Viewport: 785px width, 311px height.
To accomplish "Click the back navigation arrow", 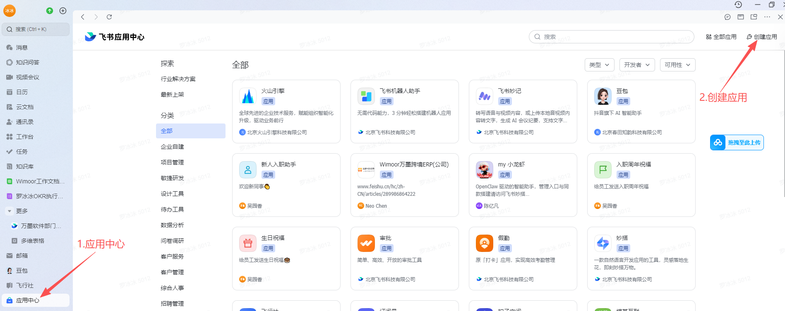I will (83, 17).
